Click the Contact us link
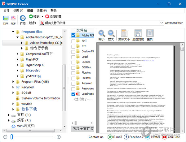Image resolution: width=186 pixels, height=142 pixels. pos(96,137)
